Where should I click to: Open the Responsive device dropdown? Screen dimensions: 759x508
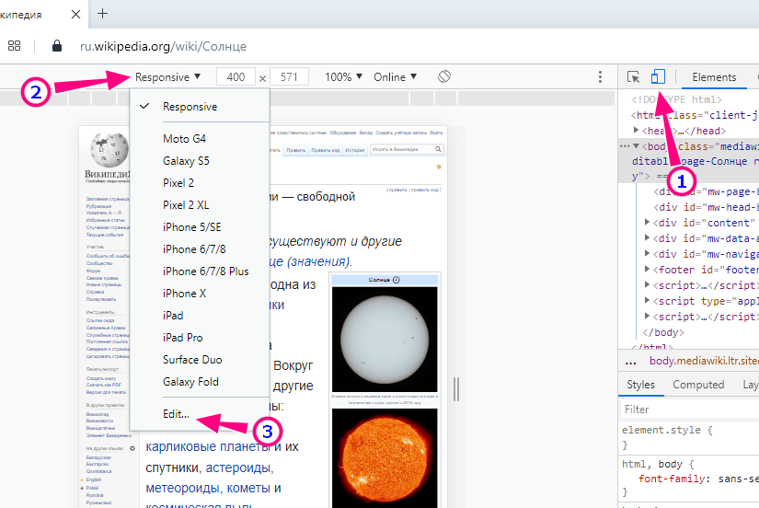pyautogui.click(x=167, y=77)
